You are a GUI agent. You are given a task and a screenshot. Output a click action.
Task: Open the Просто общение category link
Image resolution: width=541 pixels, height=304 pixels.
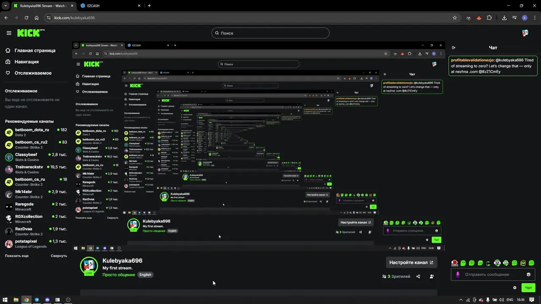click(x=119, y=274)
